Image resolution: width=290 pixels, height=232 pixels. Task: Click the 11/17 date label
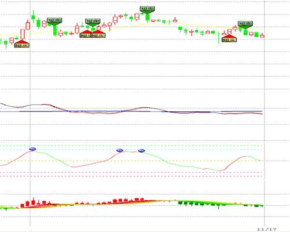coord(267,229)
